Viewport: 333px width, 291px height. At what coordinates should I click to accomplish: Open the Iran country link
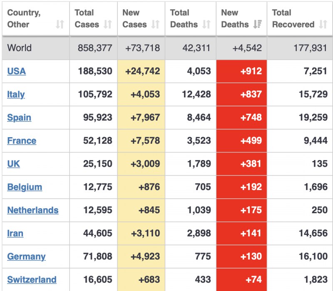(15, 234)
